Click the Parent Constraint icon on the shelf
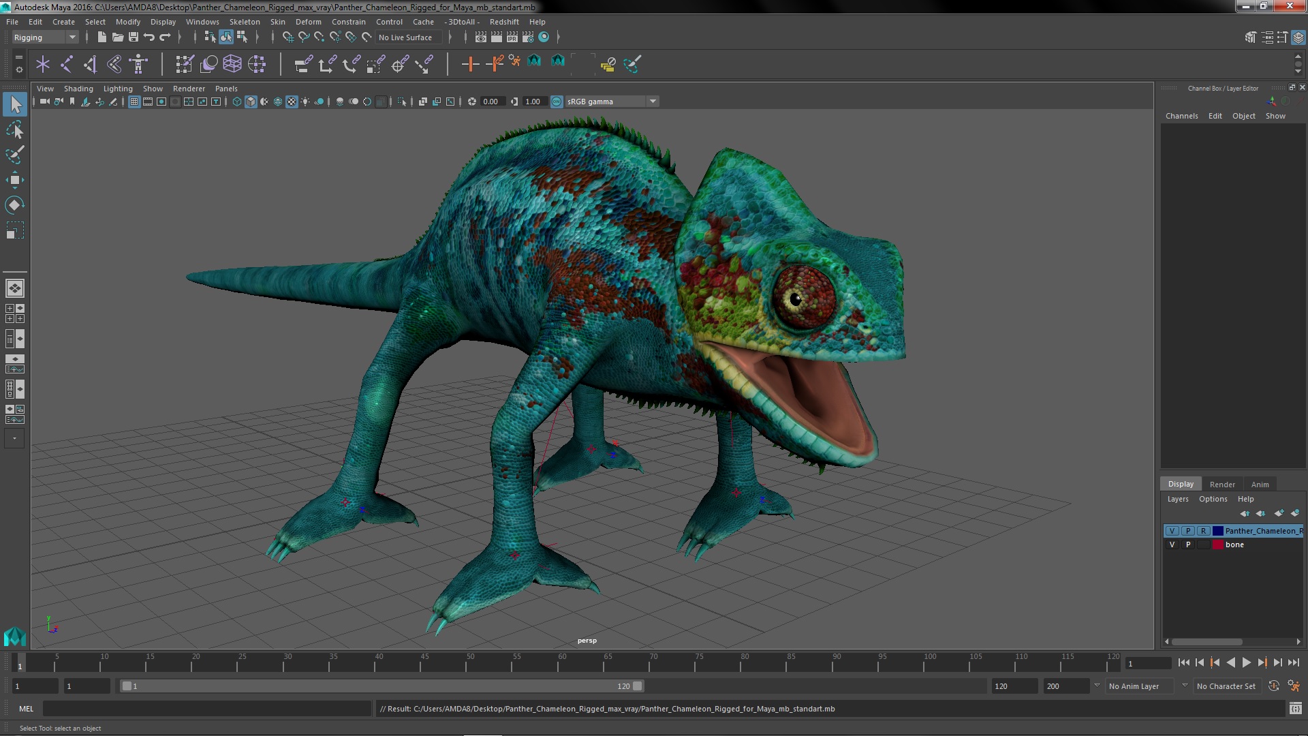 [303, 64]
